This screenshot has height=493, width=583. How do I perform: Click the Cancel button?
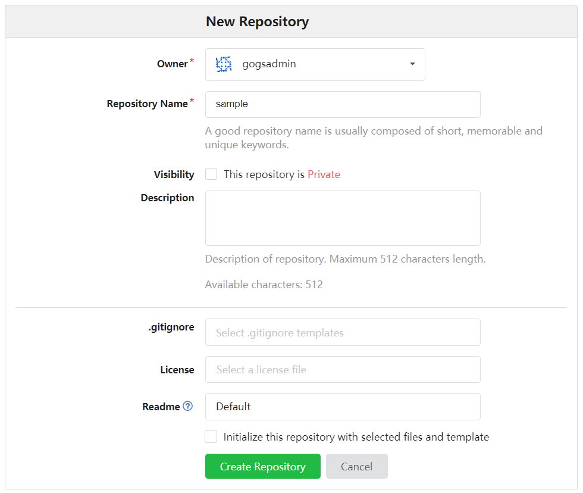click(x=356, y=466)
